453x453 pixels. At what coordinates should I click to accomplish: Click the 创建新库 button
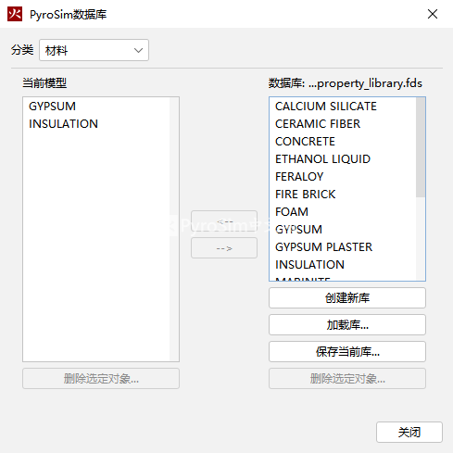(347, 298)
